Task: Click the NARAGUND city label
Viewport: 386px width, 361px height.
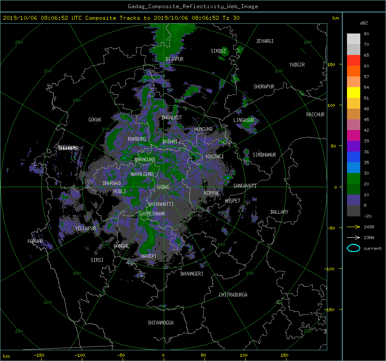Action: (x=145, y=160)
